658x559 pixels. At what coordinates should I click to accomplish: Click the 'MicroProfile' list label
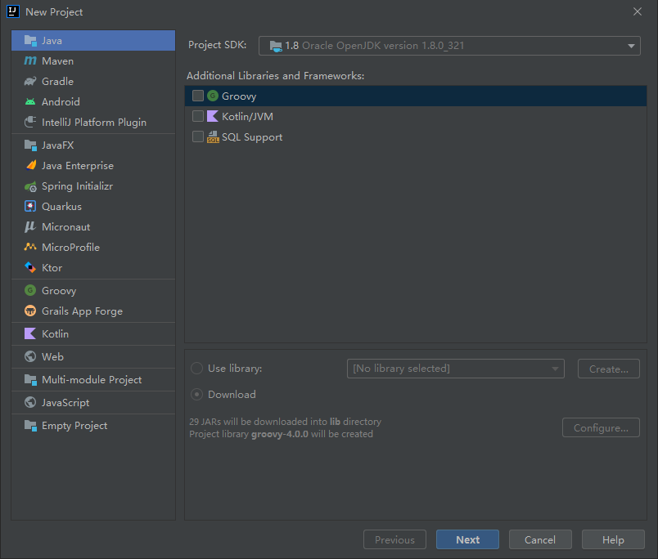70,248
